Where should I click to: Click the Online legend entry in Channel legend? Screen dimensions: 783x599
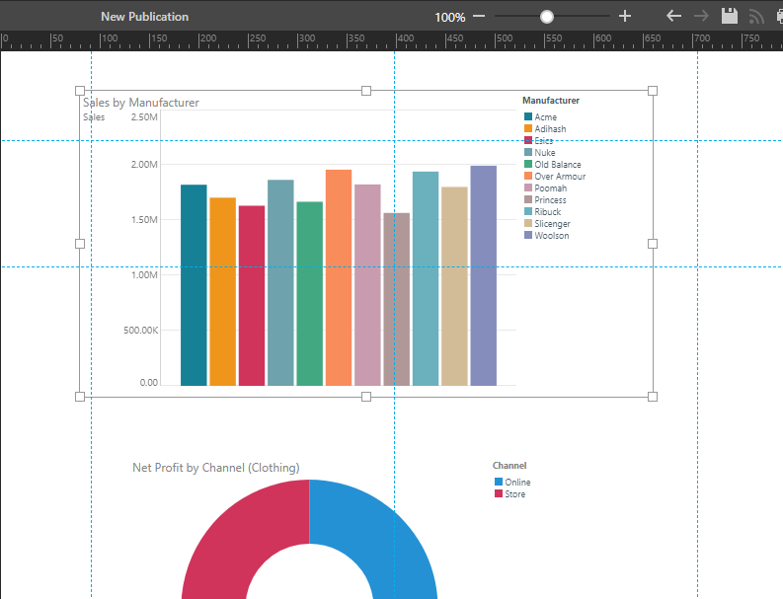coord(517,483)
